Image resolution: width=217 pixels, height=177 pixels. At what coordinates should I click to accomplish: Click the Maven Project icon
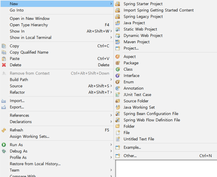point(118,42)
